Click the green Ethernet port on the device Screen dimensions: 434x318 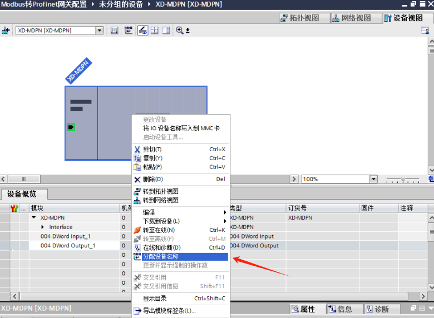click(71, 127)
